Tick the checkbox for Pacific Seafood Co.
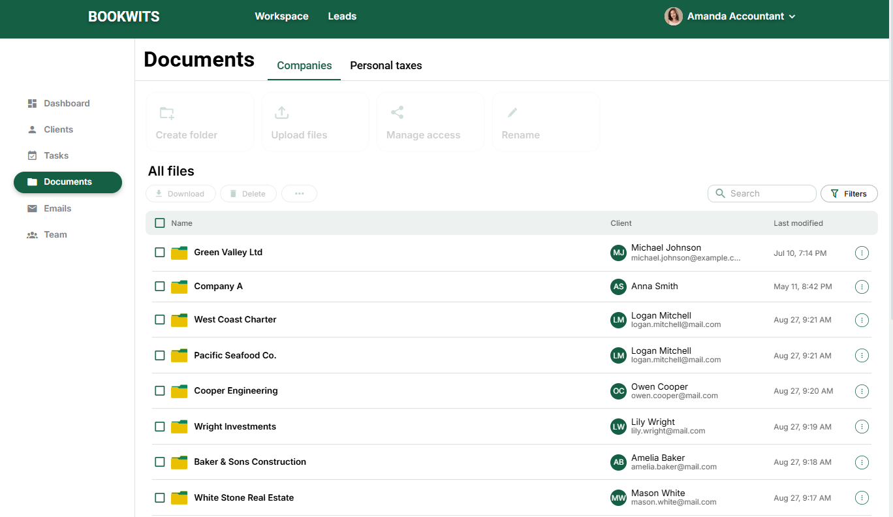This screenshot has width=893, height=517. pyautogui.click(x=159, y=355)
